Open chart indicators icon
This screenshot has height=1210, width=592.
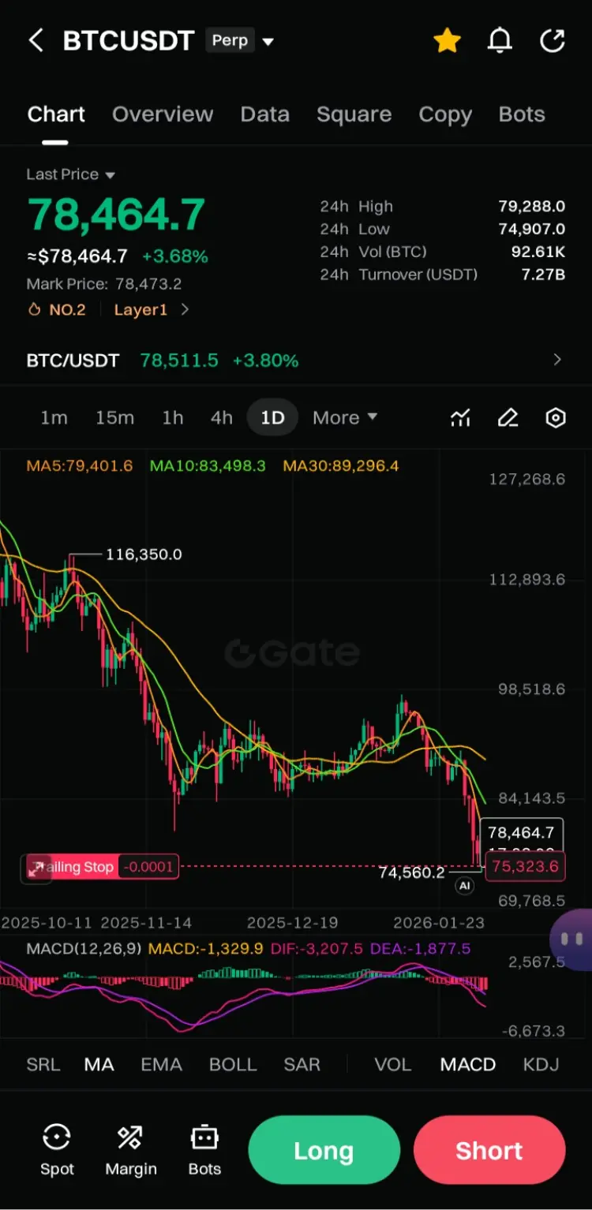(461, 418)
